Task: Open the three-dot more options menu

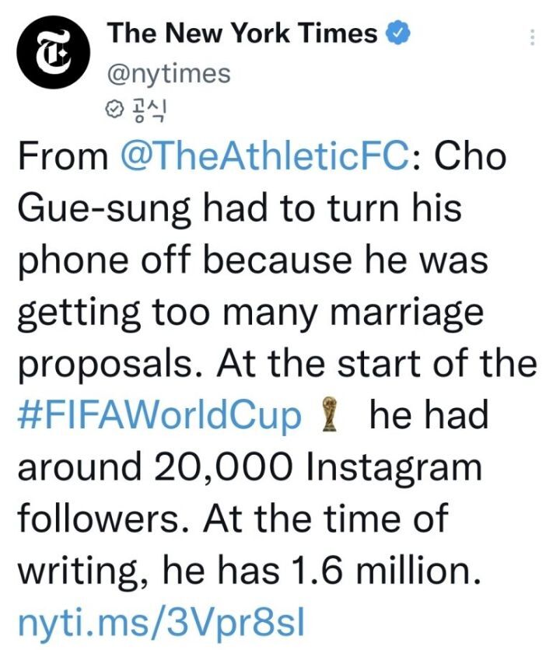Action: (532, 37)
